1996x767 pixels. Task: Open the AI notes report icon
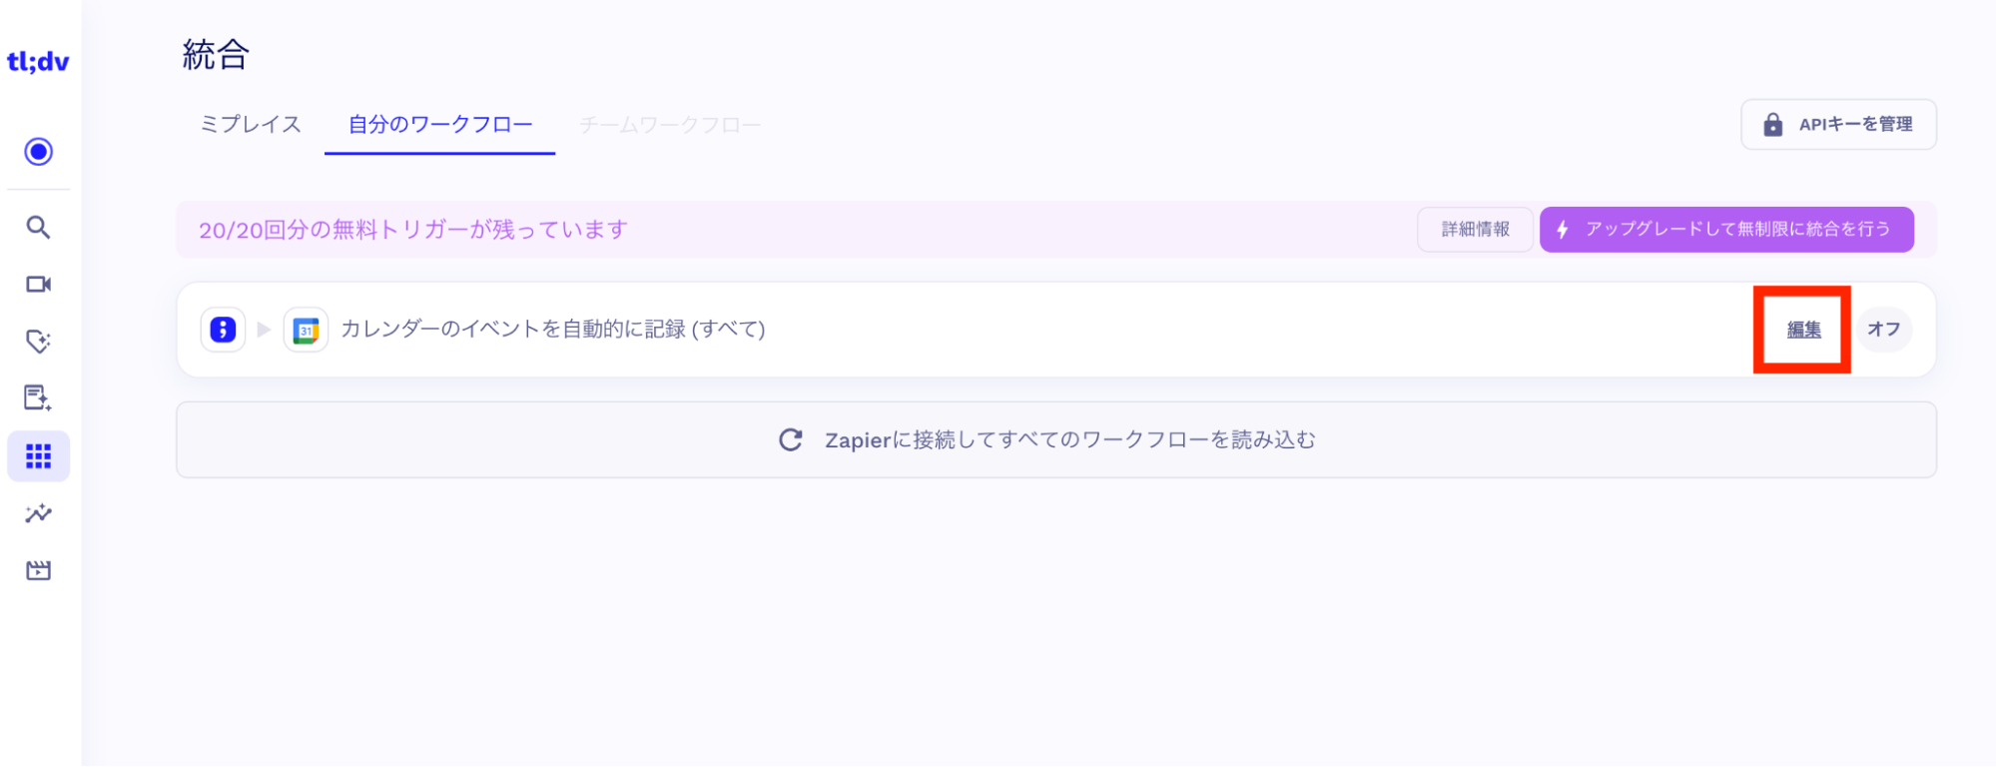pyautogui.click(x=38, y=398)
